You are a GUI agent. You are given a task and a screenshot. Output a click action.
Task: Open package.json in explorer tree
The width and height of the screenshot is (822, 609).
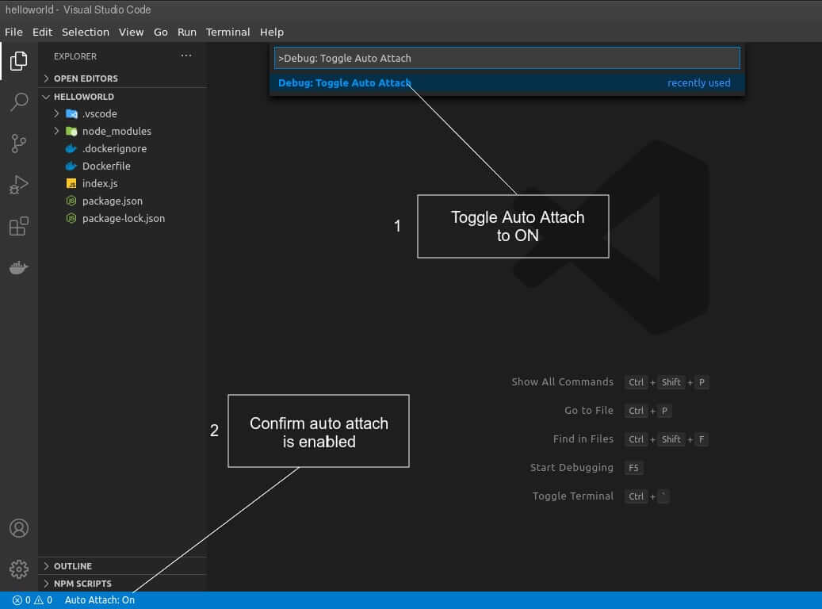tap(113, 201)
